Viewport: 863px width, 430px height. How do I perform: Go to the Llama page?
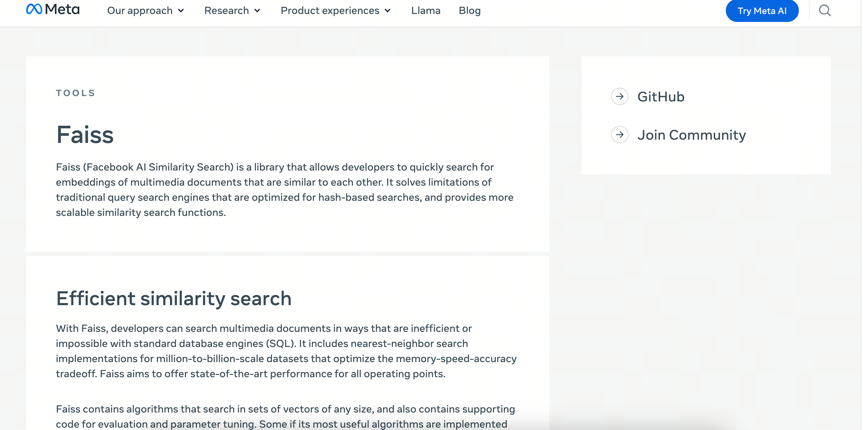pyautogui.click(x=426, y=11)
